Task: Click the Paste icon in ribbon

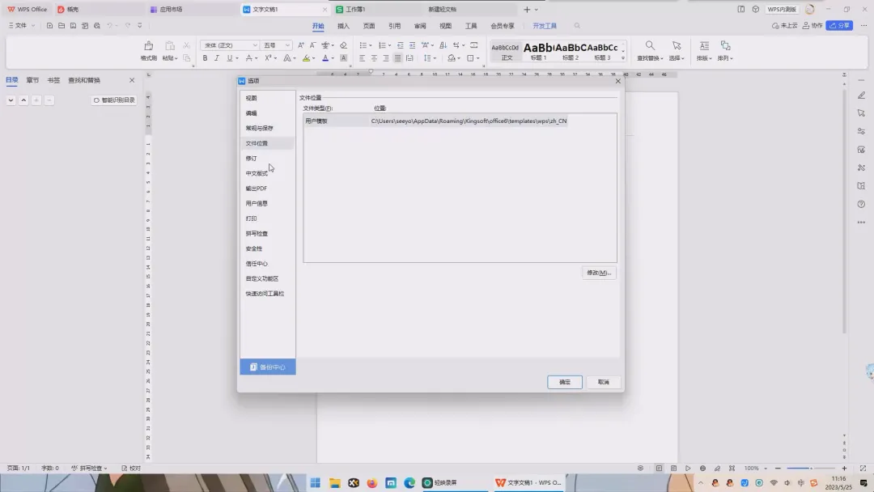Action: click(169, 45)
